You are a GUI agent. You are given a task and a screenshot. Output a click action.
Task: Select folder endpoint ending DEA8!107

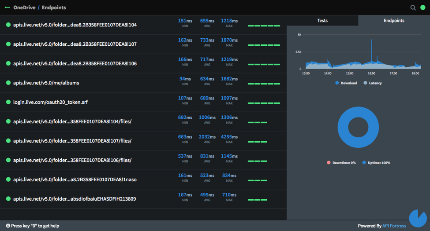[x=75, y=44]
